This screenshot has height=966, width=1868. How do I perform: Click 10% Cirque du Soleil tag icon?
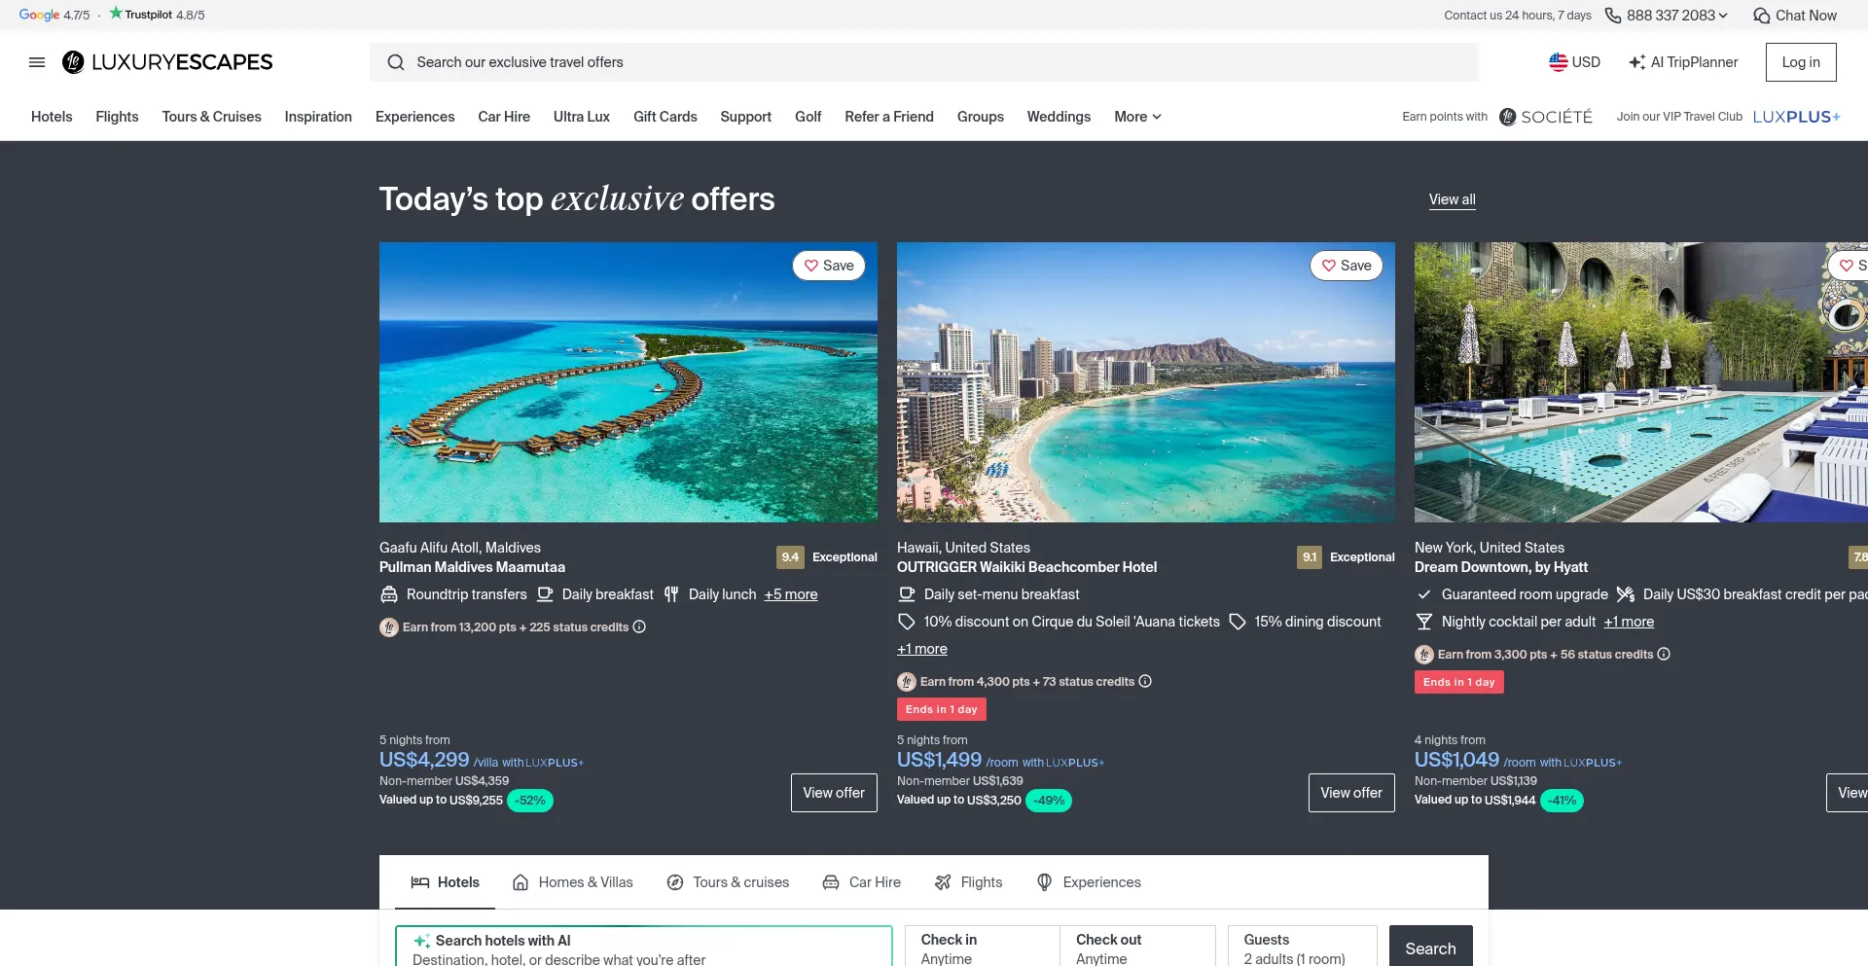[x=907, y=622]
